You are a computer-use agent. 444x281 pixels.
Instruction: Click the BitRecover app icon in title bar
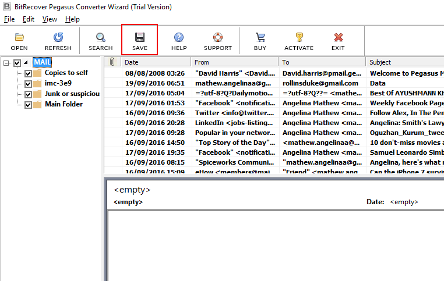coord(7,6)
